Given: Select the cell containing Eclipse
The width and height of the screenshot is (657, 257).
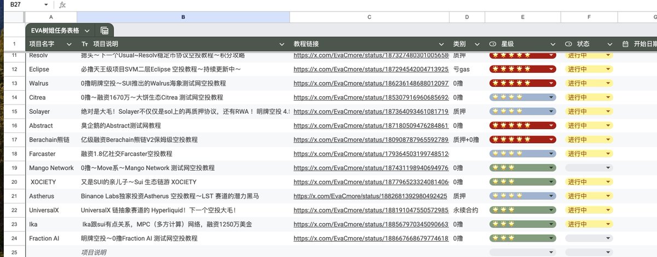Looking at the screenshot, I should (x=51, y=69).
